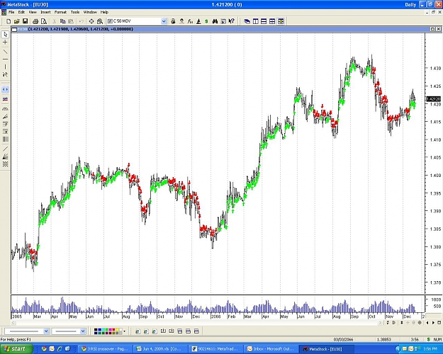Pick the black swatch in palette
Viewport: 443px width, 354px height.
tap(96, 330)
